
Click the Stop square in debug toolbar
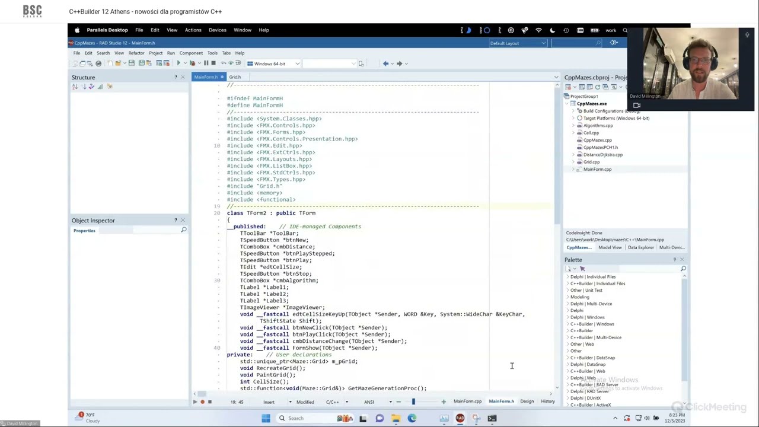(213, 63)
